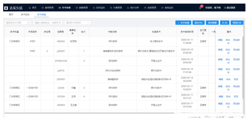Open 实时监控 in the top navigation
The width and height of the screenshot is (247, 119).
pos(99,8)
